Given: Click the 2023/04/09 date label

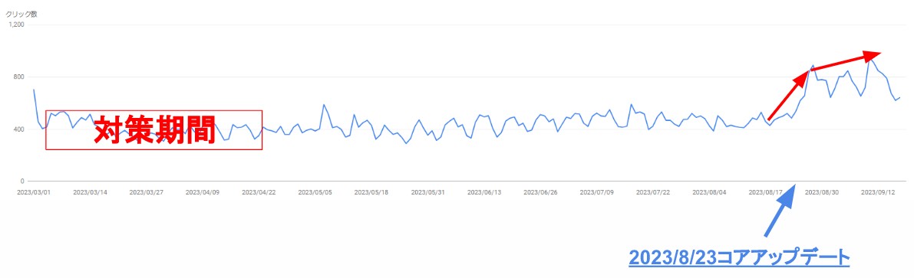Looking at the screenshot, I should coord(203,192).
